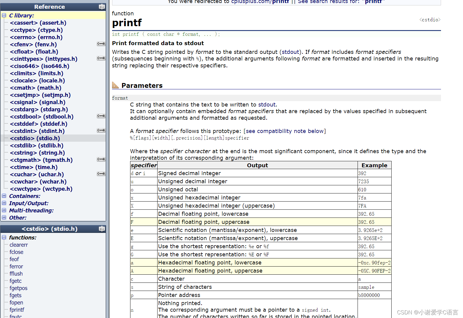Open <cstdint> (stdint.h) reference
The image size is (463, 318).
(37, 131)
